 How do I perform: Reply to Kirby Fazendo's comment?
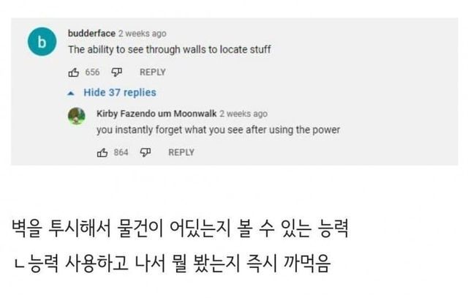click(x=181, y=152)
